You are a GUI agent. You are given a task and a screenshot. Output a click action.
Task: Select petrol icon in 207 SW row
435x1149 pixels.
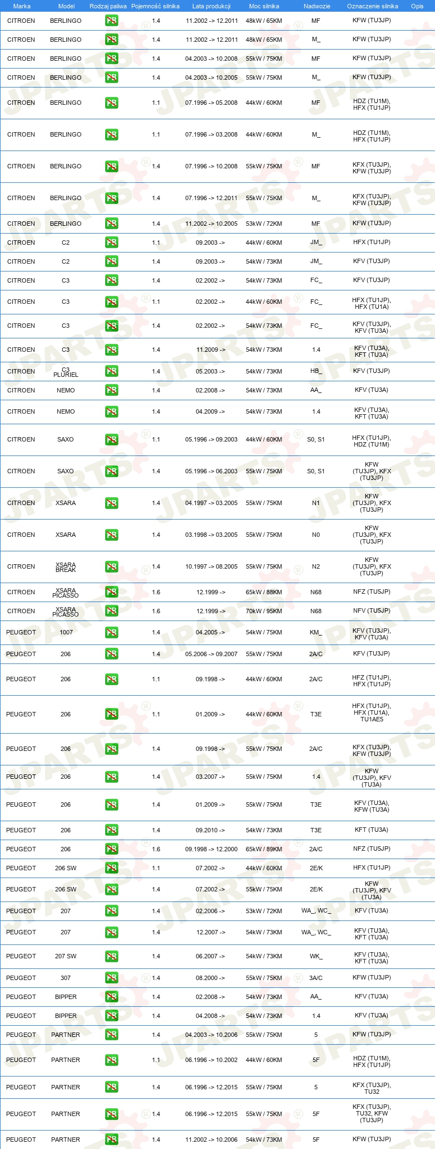coord(112,956)
